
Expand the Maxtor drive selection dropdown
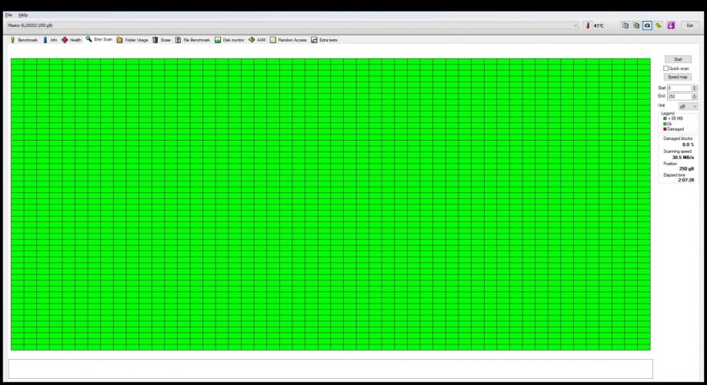292,25
